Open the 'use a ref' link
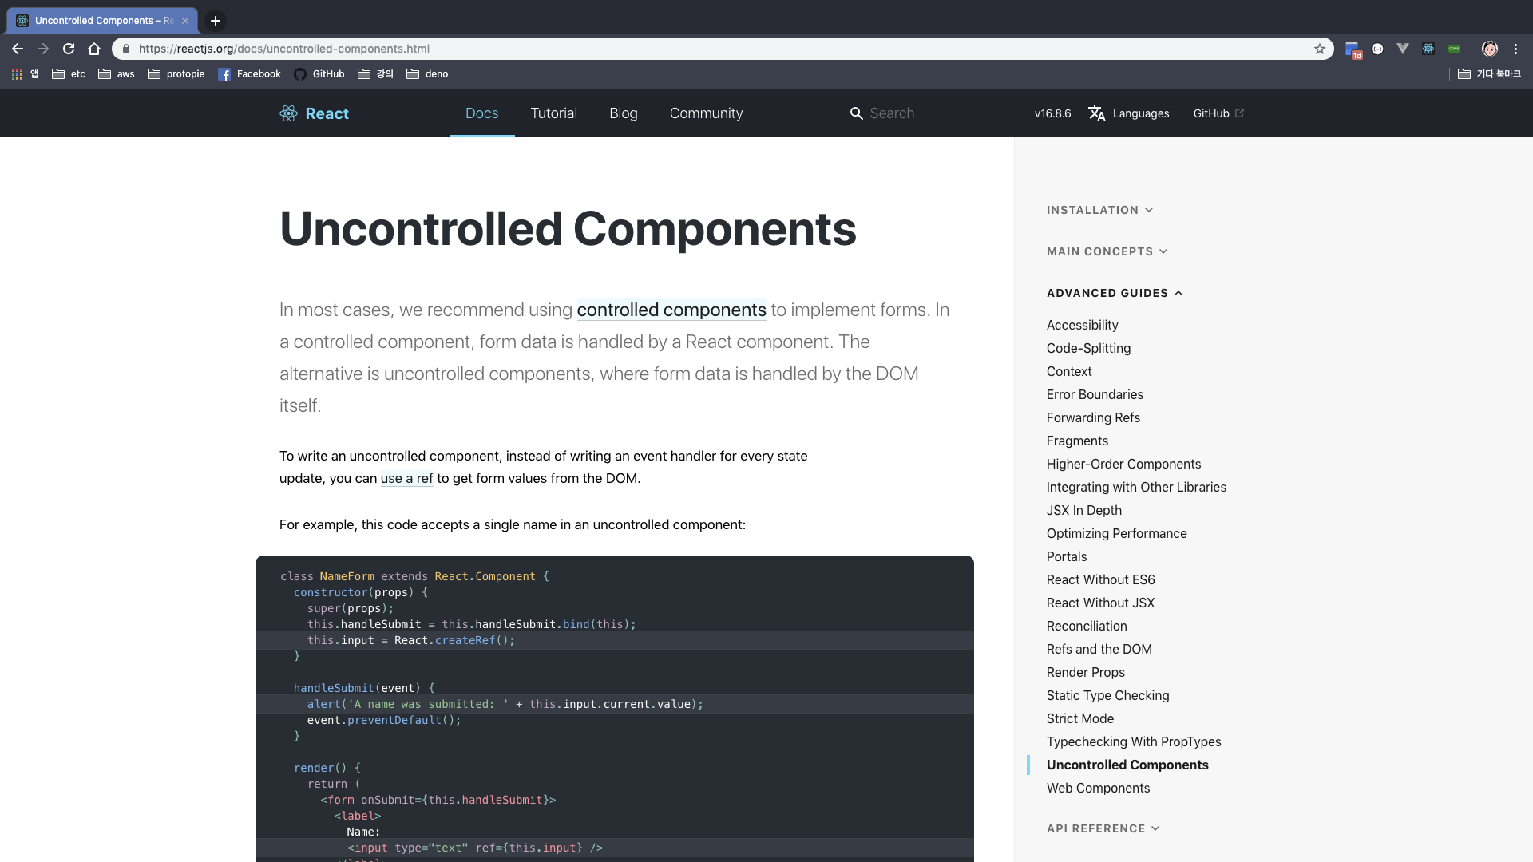1533x862 pixels. tap(406, 478)
